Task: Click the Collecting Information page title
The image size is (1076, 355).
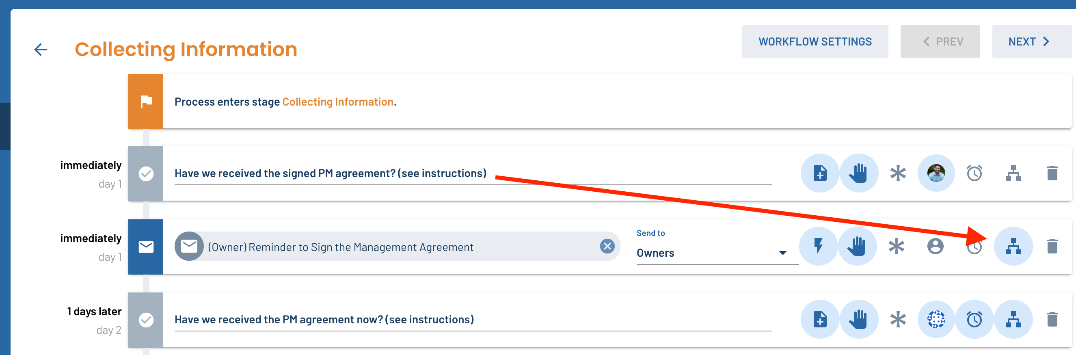Action: 186,49
